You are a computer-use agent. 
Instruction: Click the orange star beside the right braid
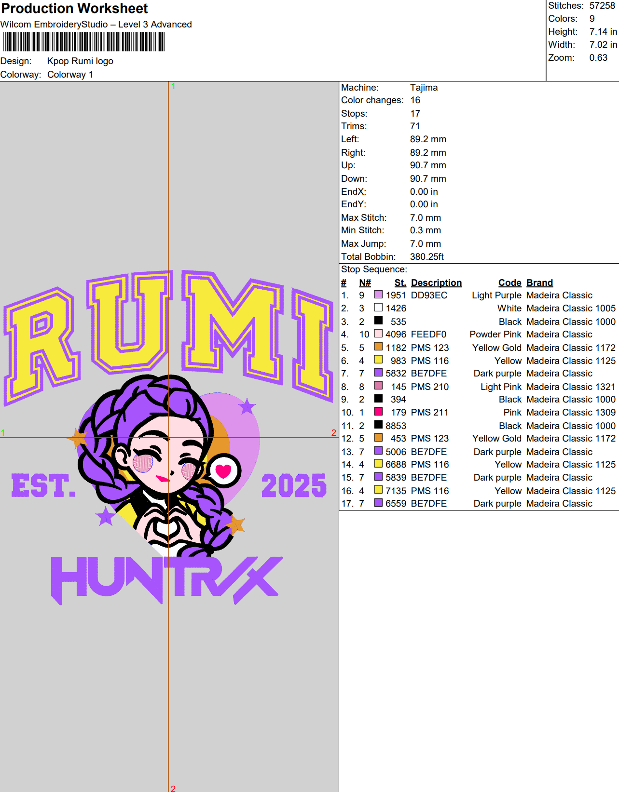(x=235, y=524)
